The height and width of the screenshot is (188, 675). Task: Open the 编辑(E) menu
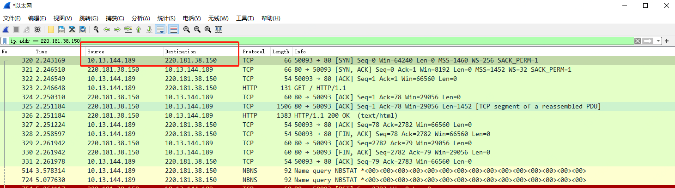click(x=37, y=18)
